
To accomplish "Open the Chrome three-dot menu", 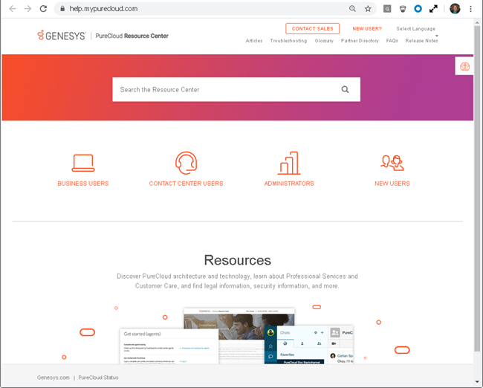I will (470, 9).
